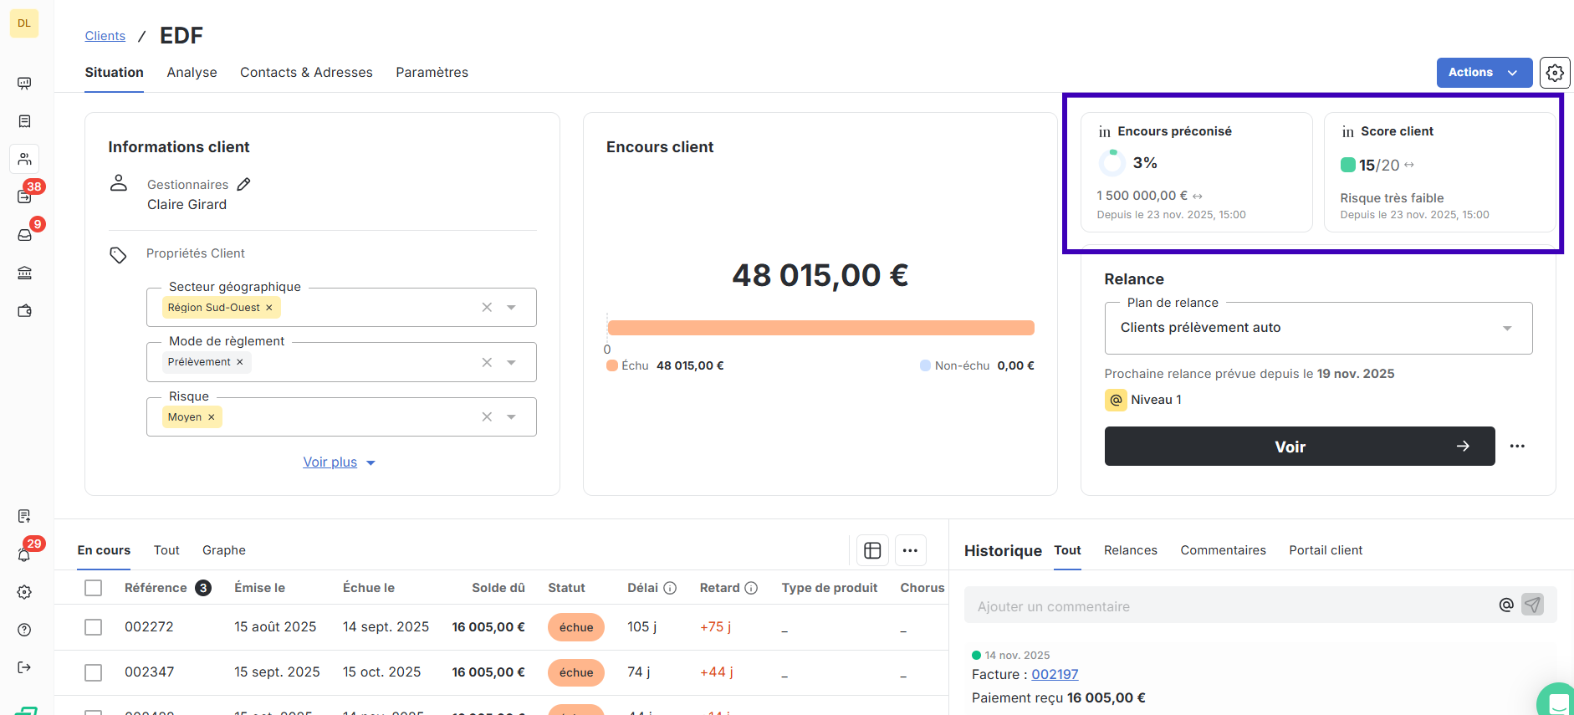The width and height of the screenshot is (1574, 715).
Task: Click the Encours préconisé card
Action: point(1197,172)
